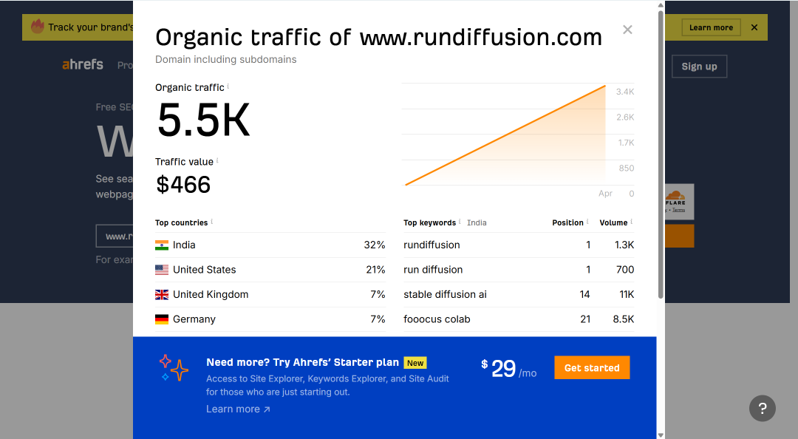Image resolution: width=798 pixels, height=439 pixels.
Task: Click the Sign up button
Action: (x=699, y=67)
